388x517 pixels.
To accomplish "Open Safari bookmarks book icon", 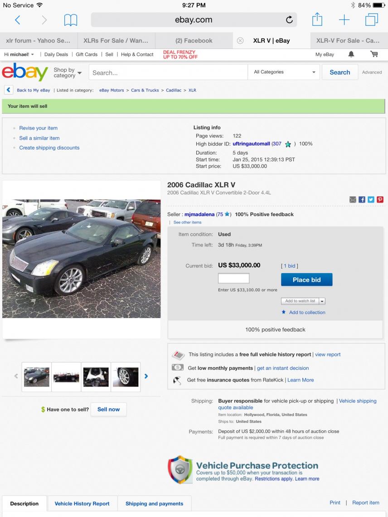I will click(71, 20).
